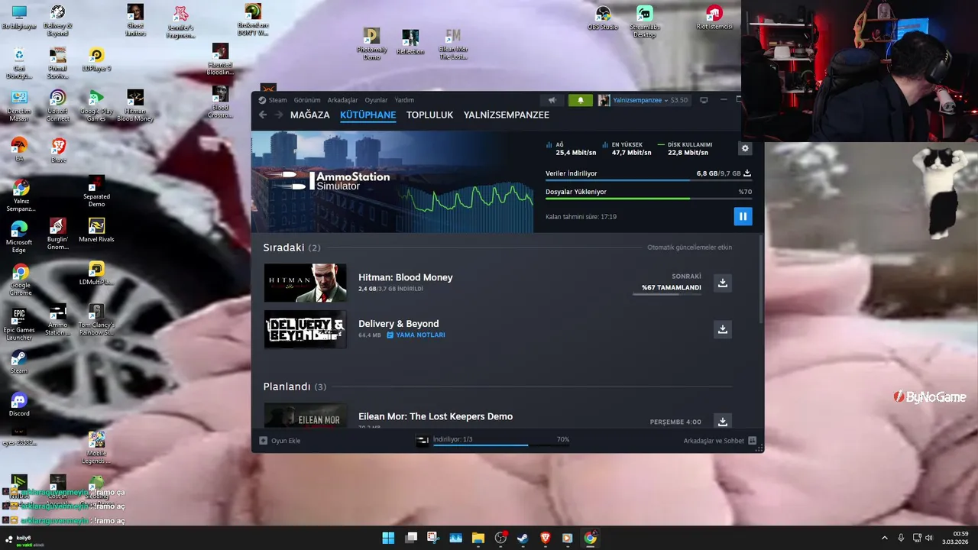The image size is (978, 550).
Task: Start the Delivery & Beyond download
Action: [x=722, y=329]
